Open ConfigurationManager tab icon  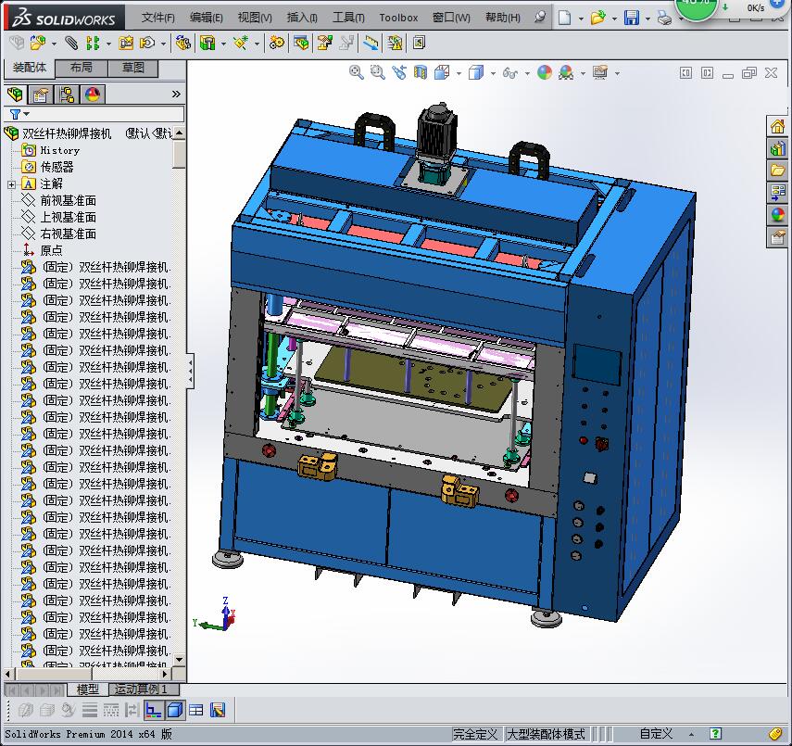(66, 94)
